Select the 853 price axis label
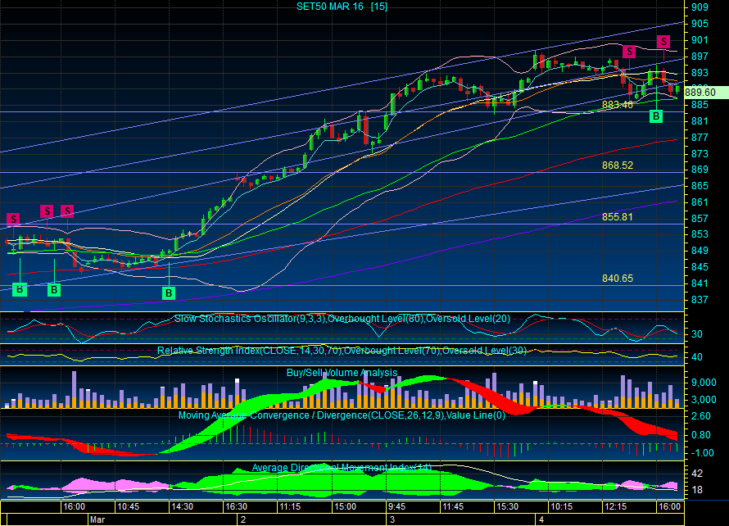The width and height of the screenshot is (729, 526). click(x=700, y=234)
